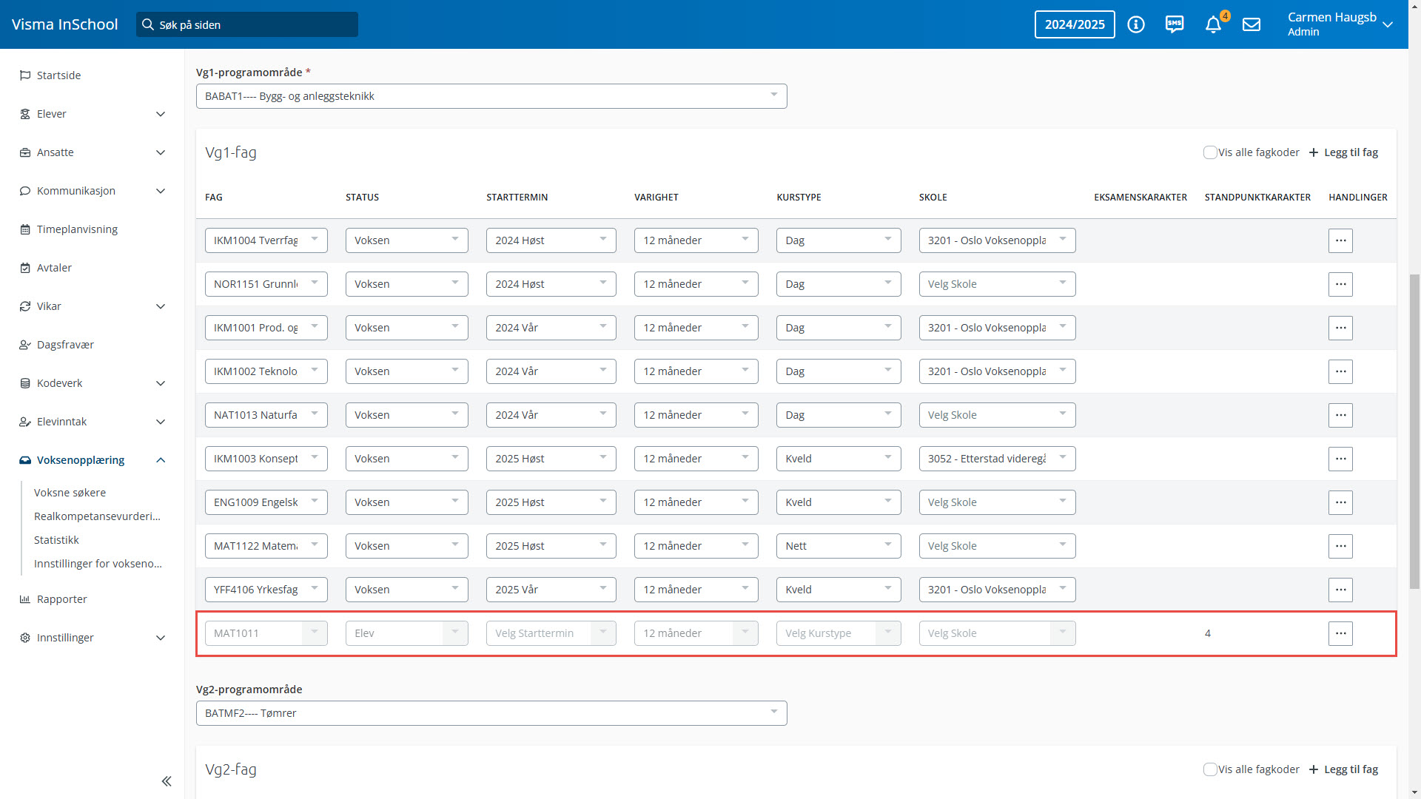Open the information icon in header
Viewport: 1421px width, 799px height.
click(1136, 24)
